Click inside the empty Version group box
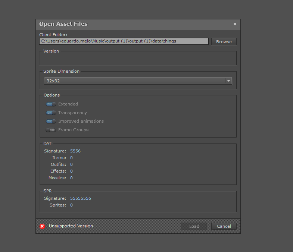Screen dimensions: 293x252 click(138, 59)
